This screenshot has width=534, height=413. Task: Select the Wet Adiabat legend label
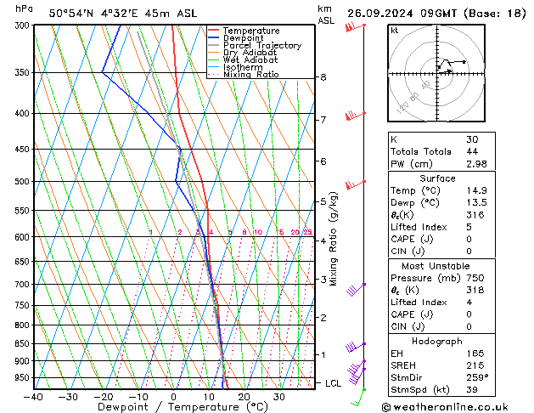[x=250, y=59]
